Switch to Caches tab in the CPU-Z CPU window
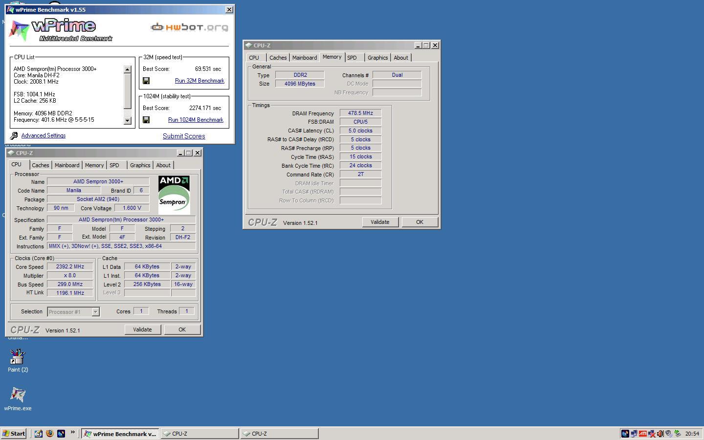The width and height of the screenshot is (704, 440). pyautogui.click(x=41, y=165)
